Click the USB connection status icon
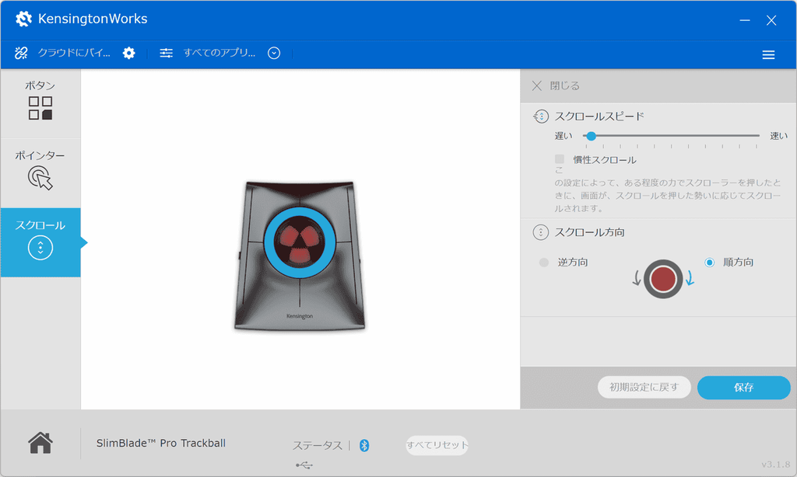 (304, 465)
